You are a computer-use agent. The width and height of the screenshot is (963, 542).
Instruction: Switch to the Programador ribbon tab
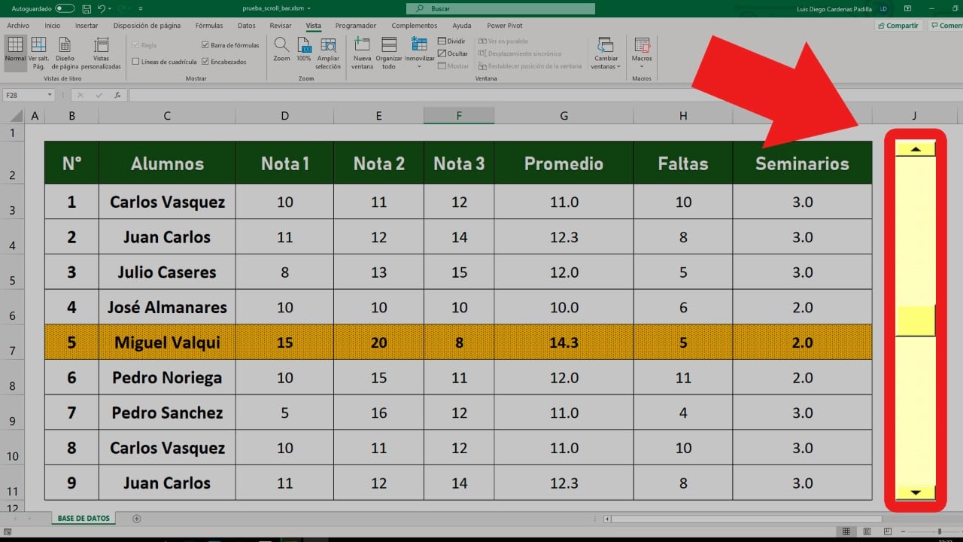click(355, 25)
